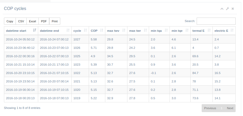Open panel settings wrench icon

pyautogui.click(x=227, y=9)
